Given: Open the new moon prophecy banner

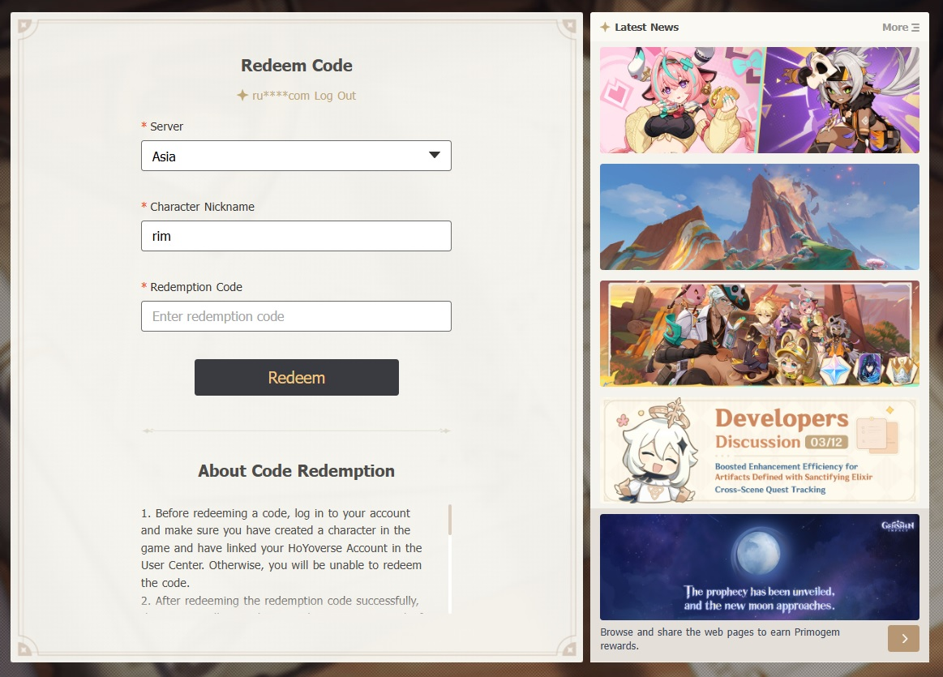Looking at the screenshot, I should tap(760, 567).
